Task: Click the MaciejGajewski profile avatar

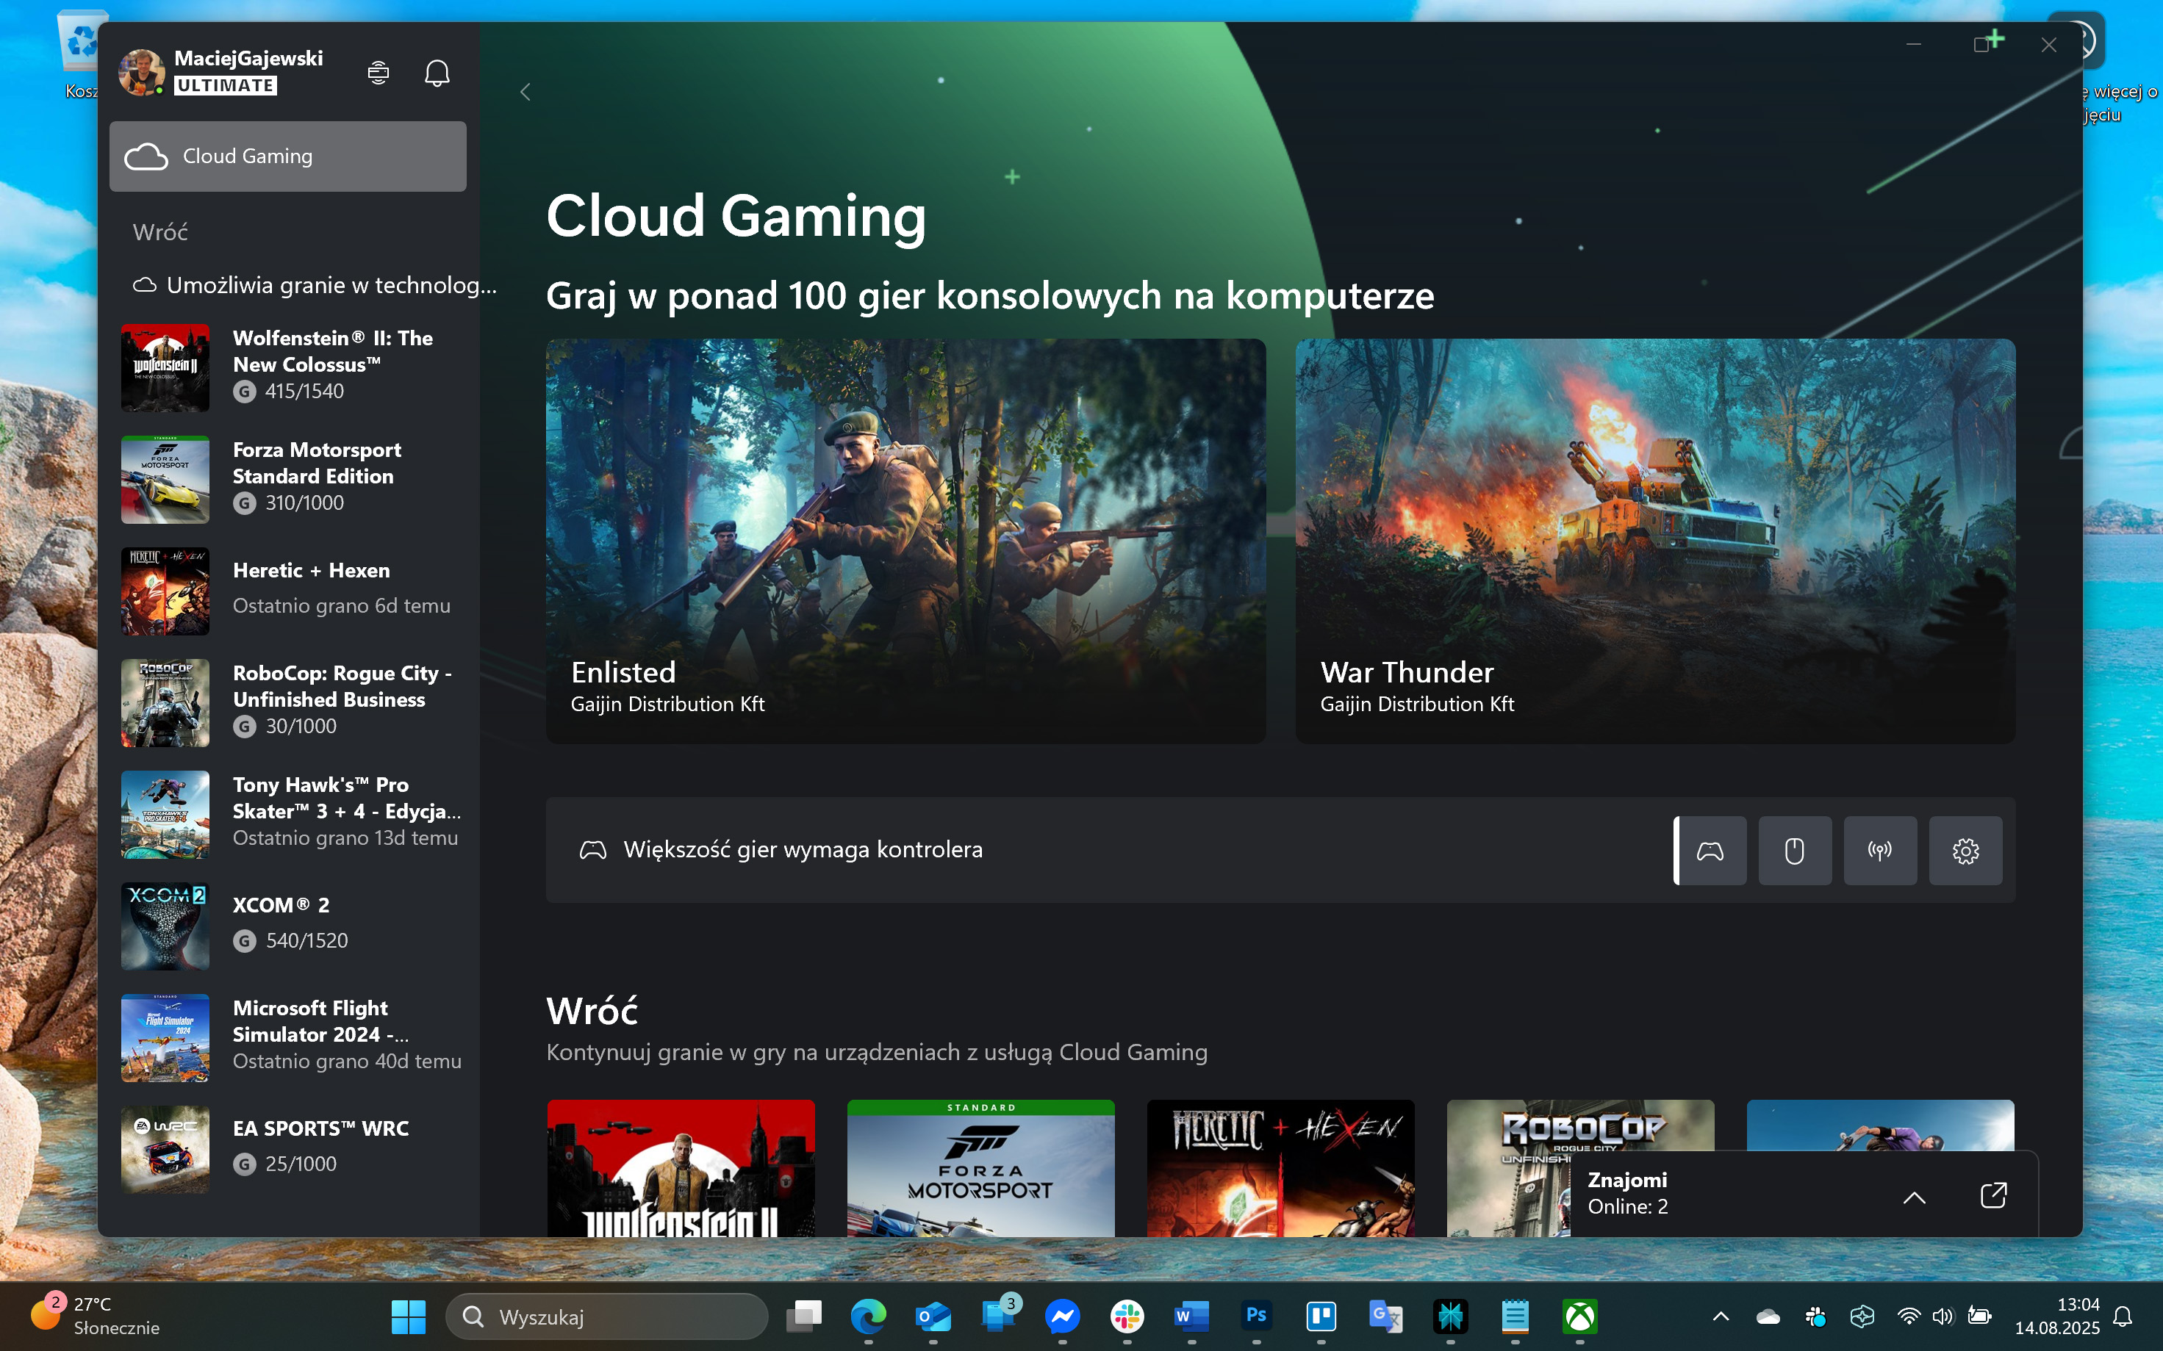Action: tap(141, 73)
